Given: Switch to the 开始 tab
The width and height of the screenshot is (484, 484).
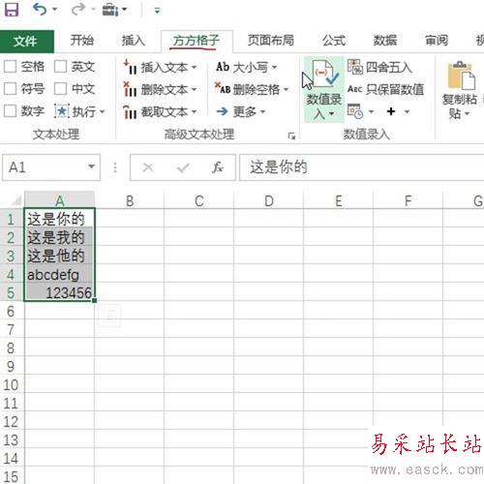Looking at the screenshot, I should coord(82,41).
